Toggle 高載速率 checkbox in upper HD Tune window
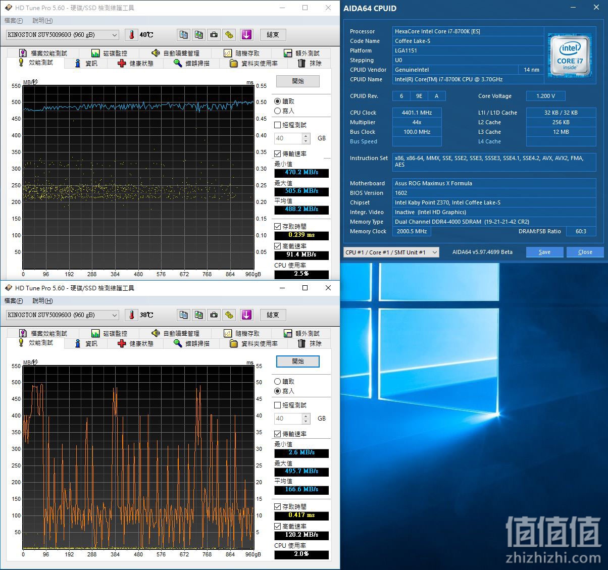The height and width of the screenshot is (570, 608). pos(277,246)
